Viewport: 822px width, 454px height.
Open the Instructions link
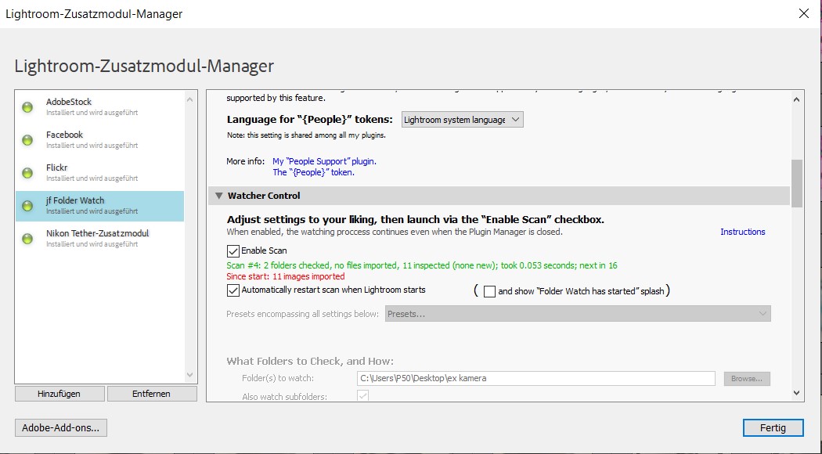coord(742,232)
